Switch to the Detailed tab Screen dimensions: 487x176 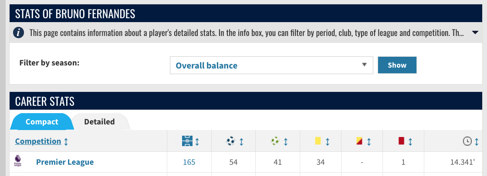[99, 121]
